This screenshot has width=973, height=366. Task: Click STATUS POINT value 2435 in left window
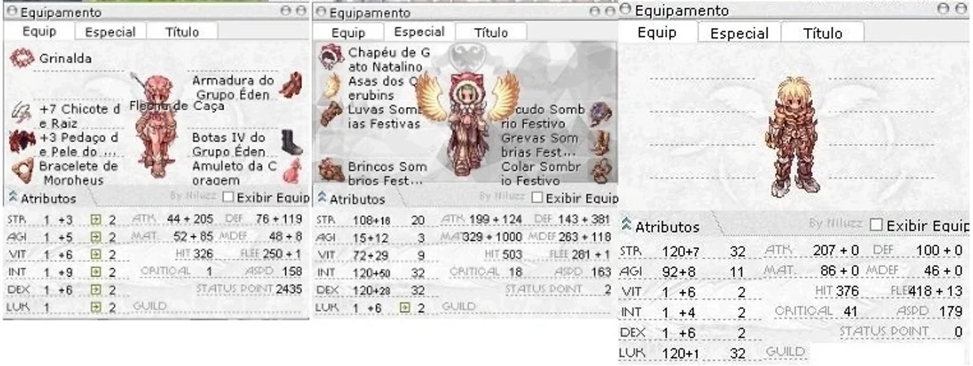[288, 289]
